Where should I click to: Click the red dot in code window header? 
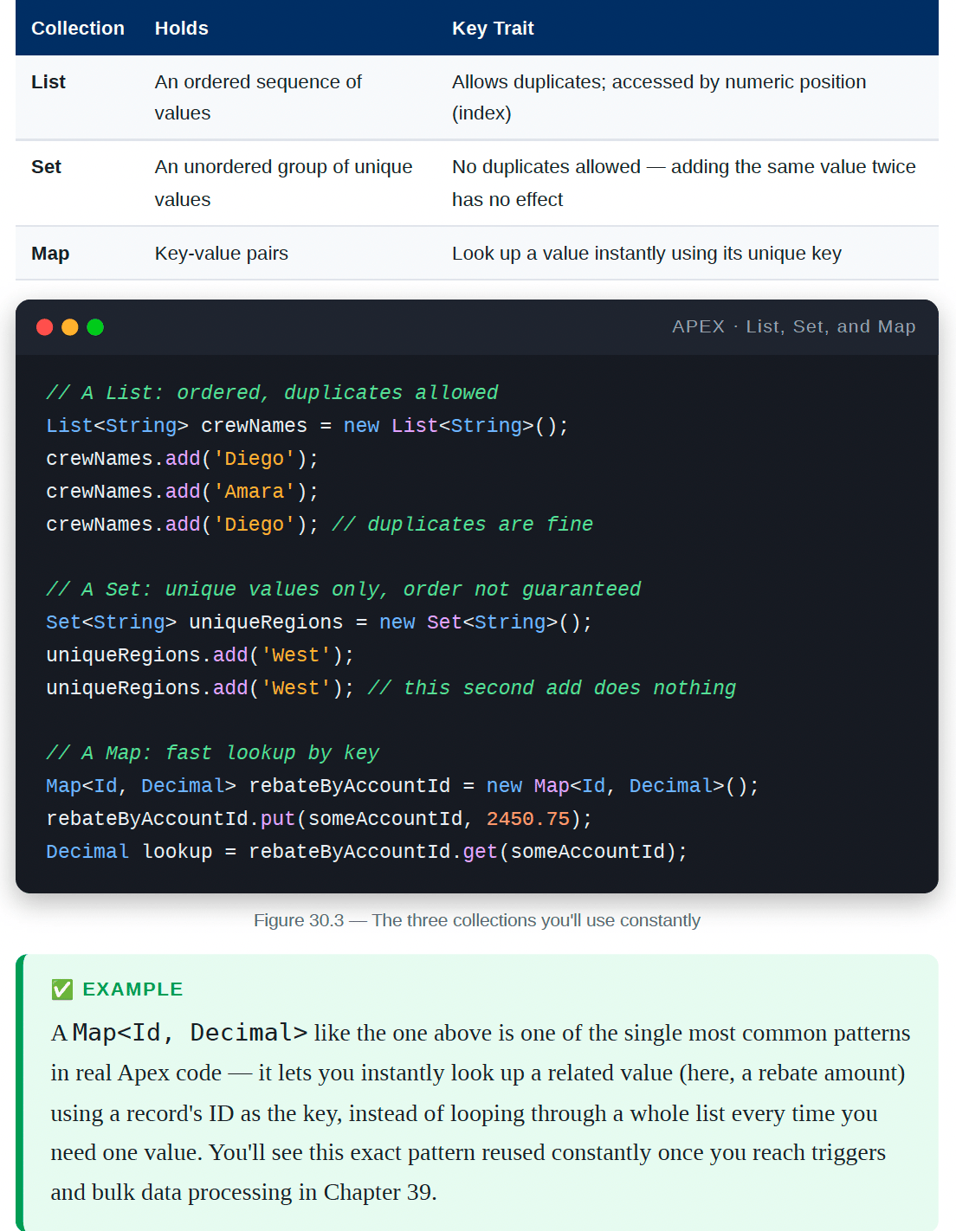45,327
